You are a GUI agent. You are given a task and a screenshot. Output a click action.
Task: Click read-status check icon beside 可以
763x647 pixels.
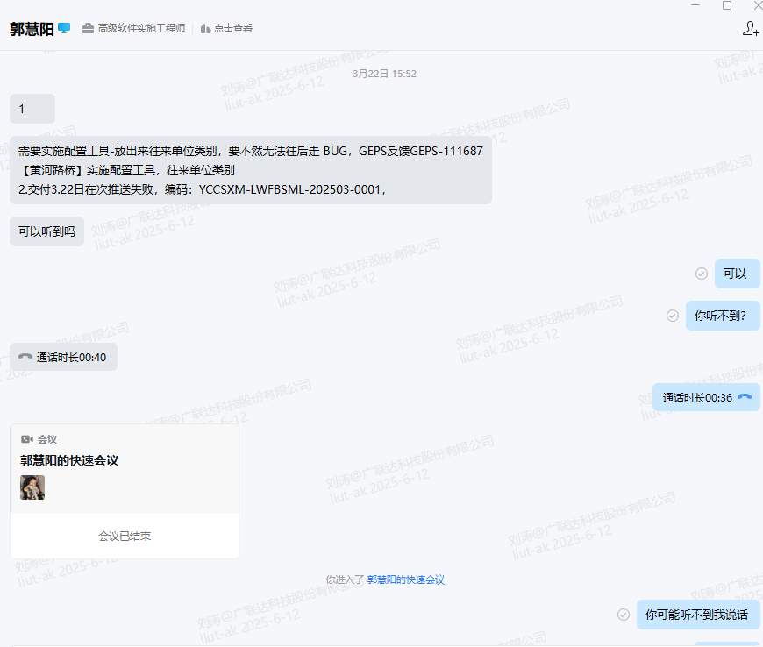click(701, 274)
